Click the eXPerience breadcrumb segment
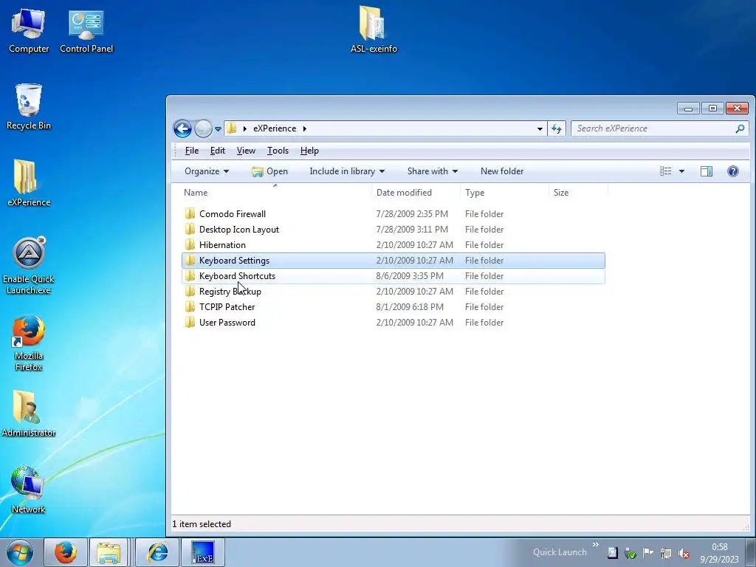 (x=275, y=128)
